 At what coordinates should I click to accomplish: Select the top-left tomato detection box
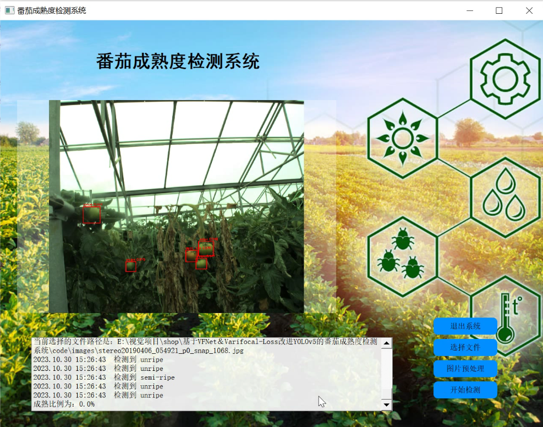(x=92, y=215)
